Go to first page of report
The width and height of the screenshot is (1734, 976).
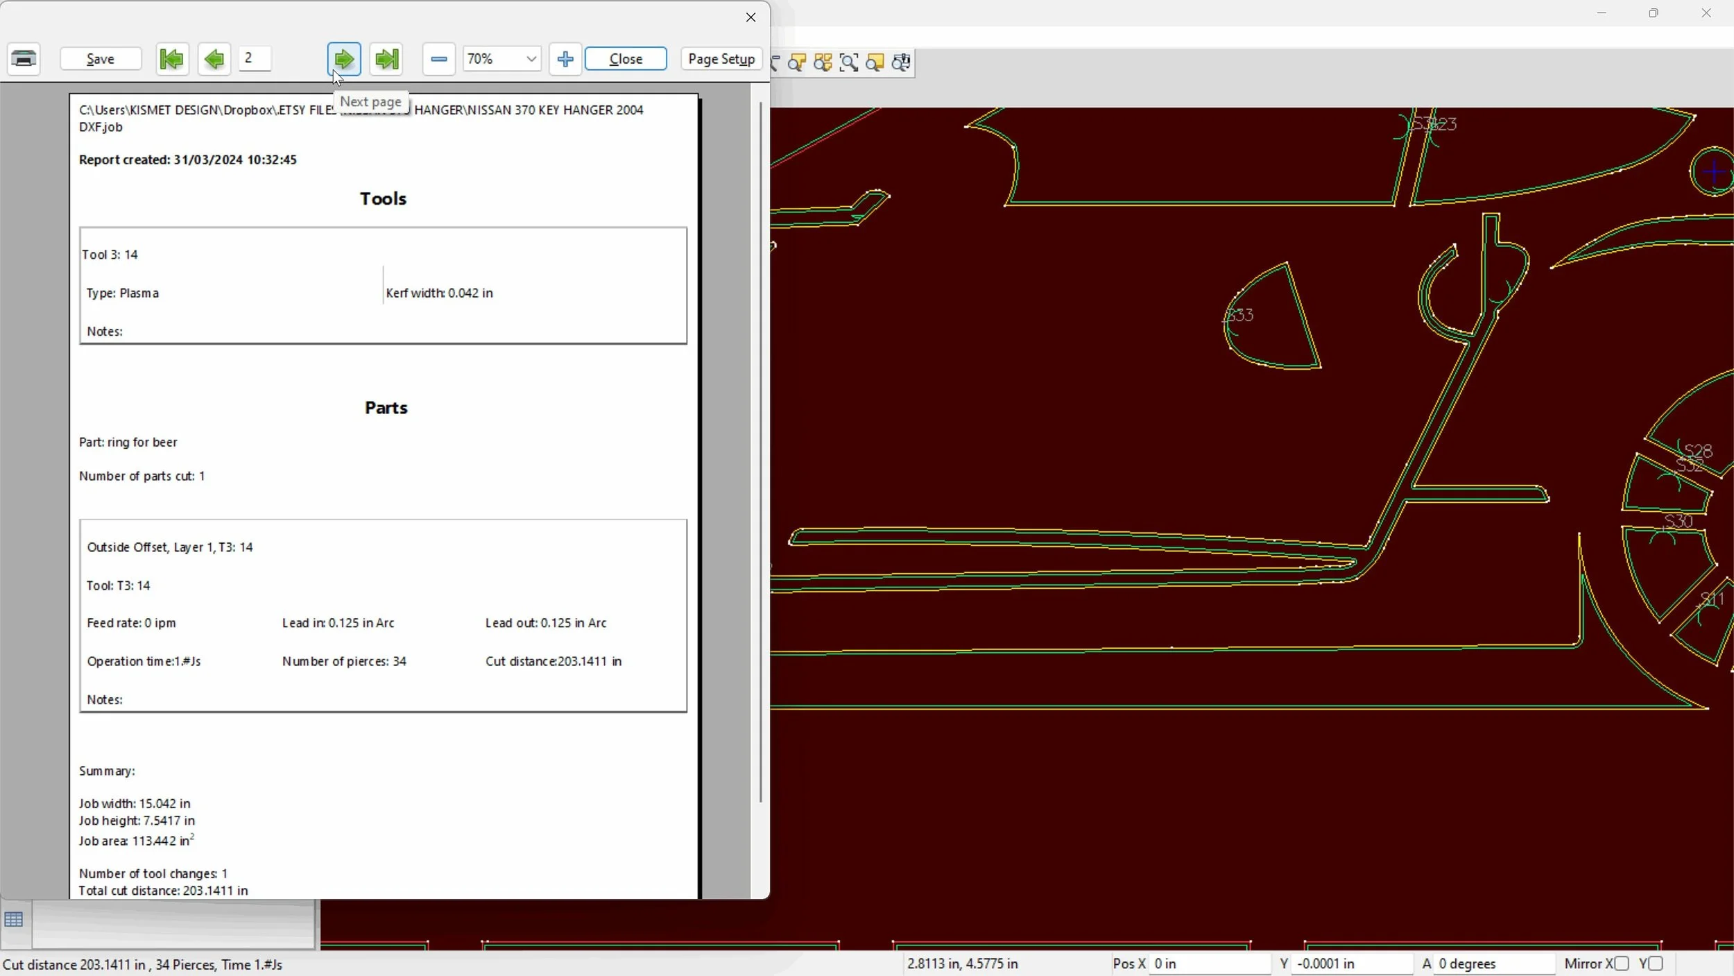click(171, 59)
